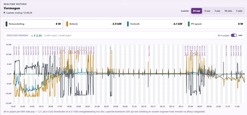Image resolution: width=247 pixels, height=115 pixels.
Task: Switch to the 6 uur range
Action: 207,11
